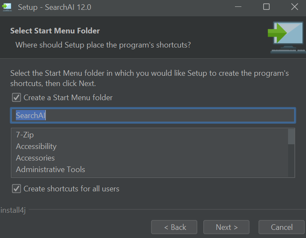Uncheck Create a Start Menu folder
This screenshot has height=238, width=306.
click(x=17, y=98)
